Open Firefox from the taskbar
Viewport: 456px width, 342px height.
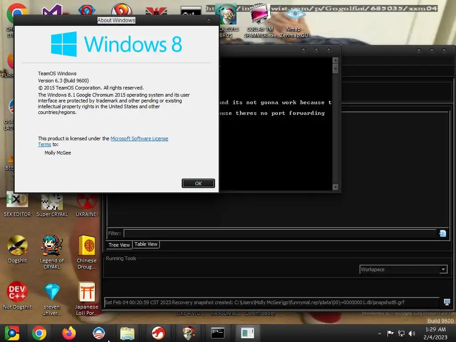[69, 333]
